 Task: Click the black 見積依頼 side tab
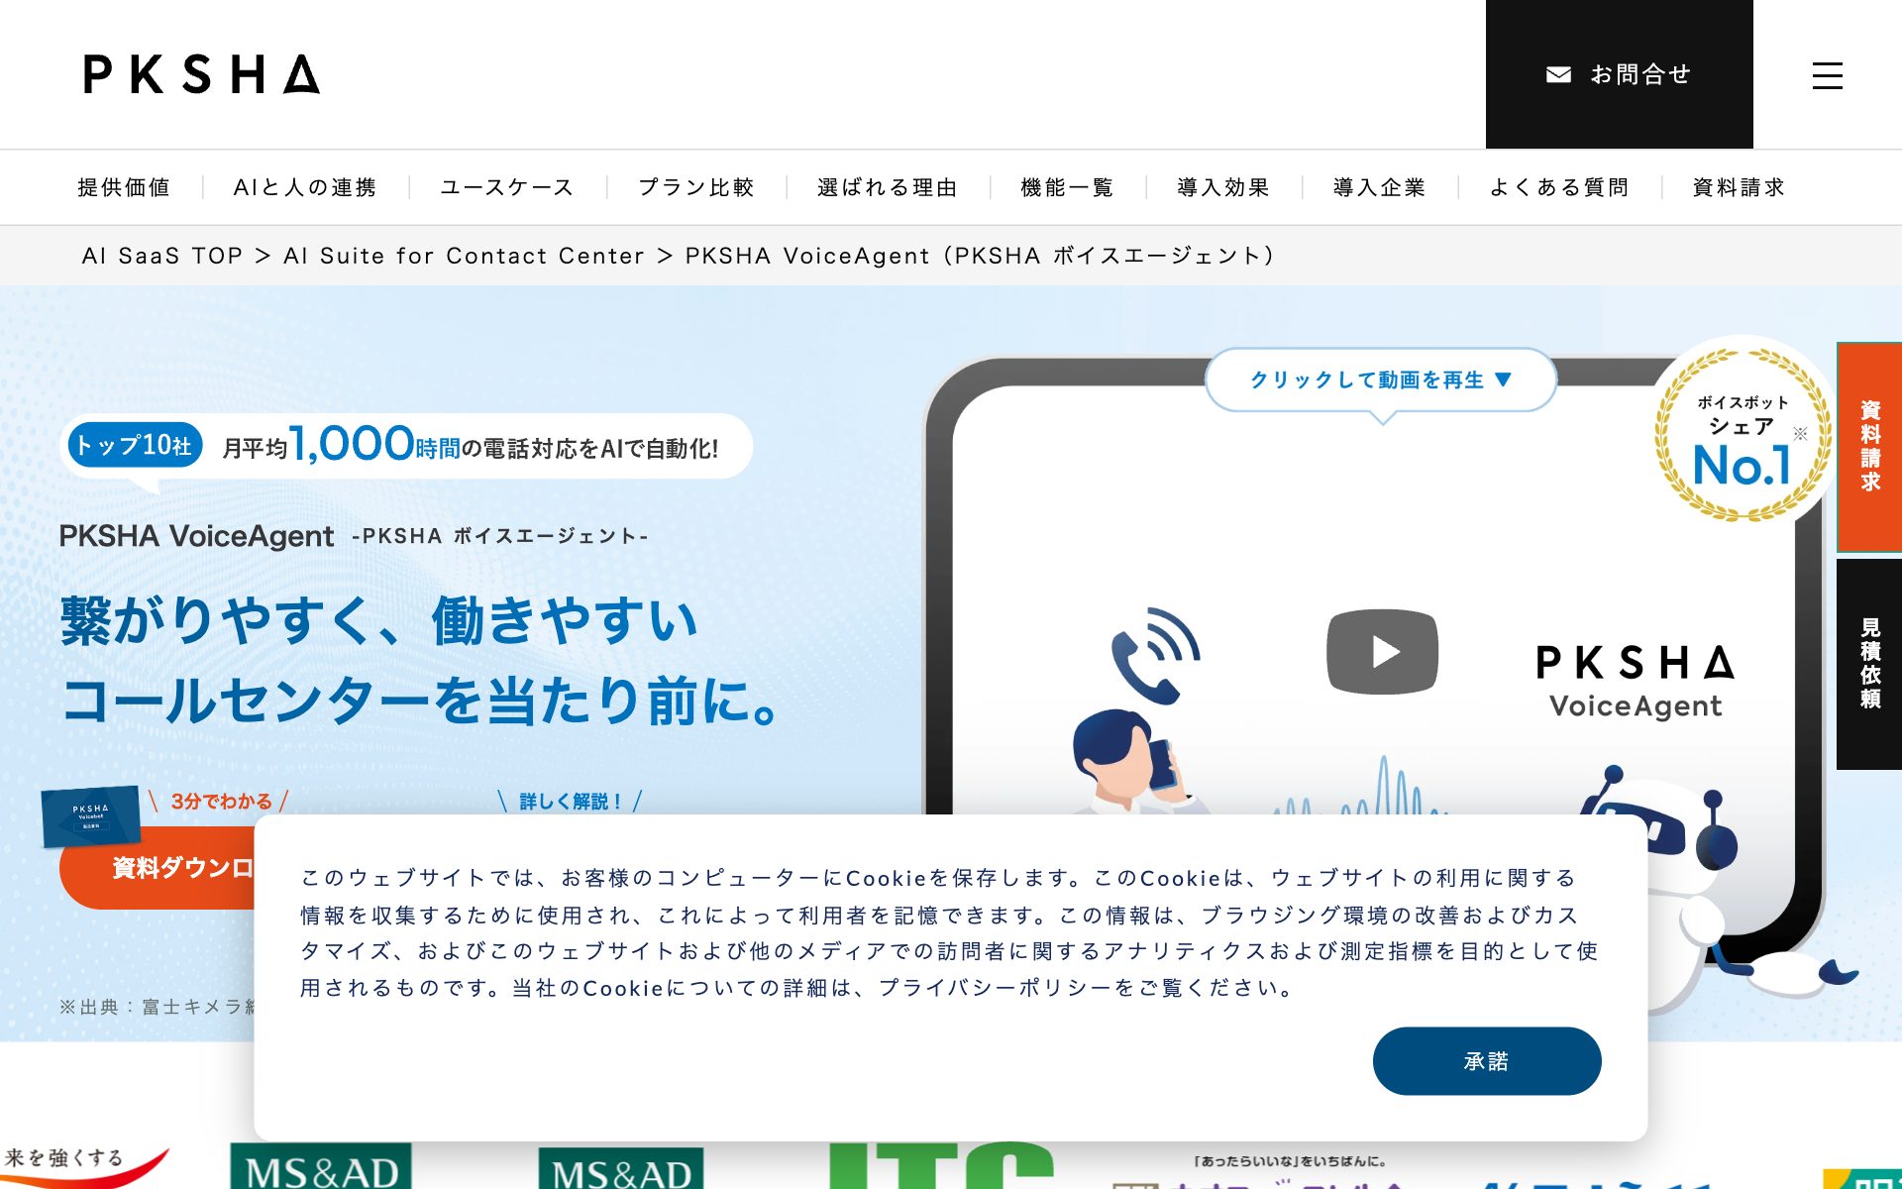pyautogui.click(x=1869, y=664)
